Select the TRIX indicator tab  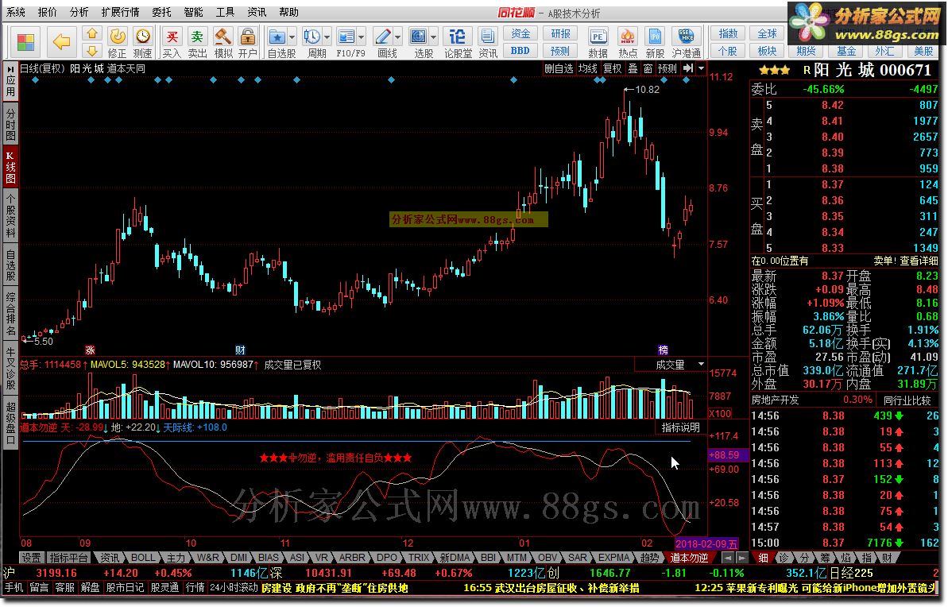[419, 558]
